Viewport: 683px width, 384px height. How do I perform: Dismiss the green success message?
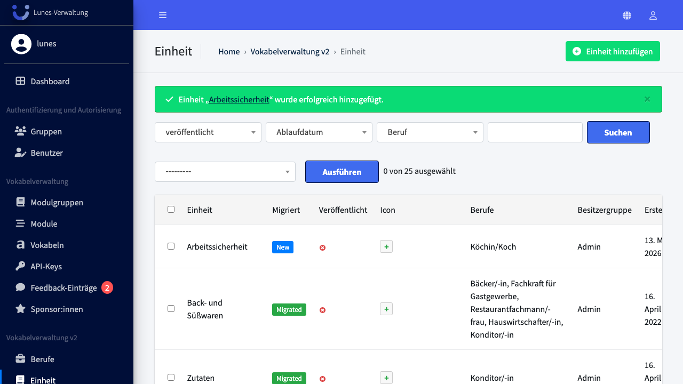[647, 99]
